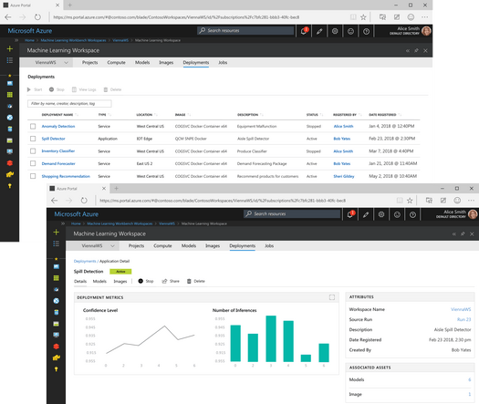Click green grid icon in front sidebar
This screenshot has width=479, height=404.
57,278
